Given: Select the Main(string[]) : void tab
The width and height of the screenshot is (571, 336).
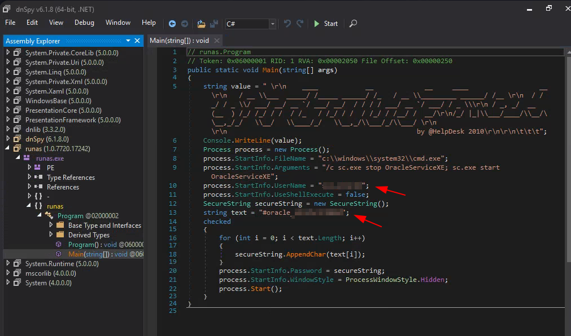Looking at the screenshot, I should pyautogui.click(x=179, y=41).
